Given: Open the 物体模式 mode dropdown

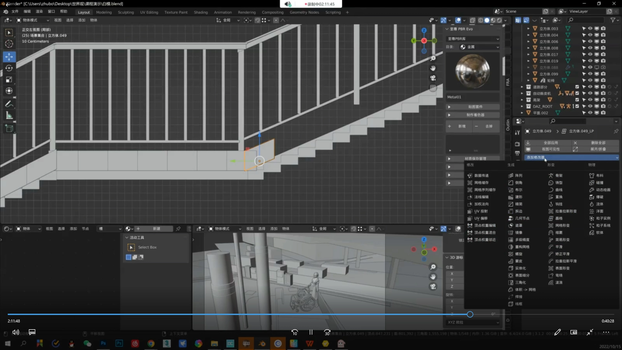Looking at the screenshot, I should [x=32, y=20].
